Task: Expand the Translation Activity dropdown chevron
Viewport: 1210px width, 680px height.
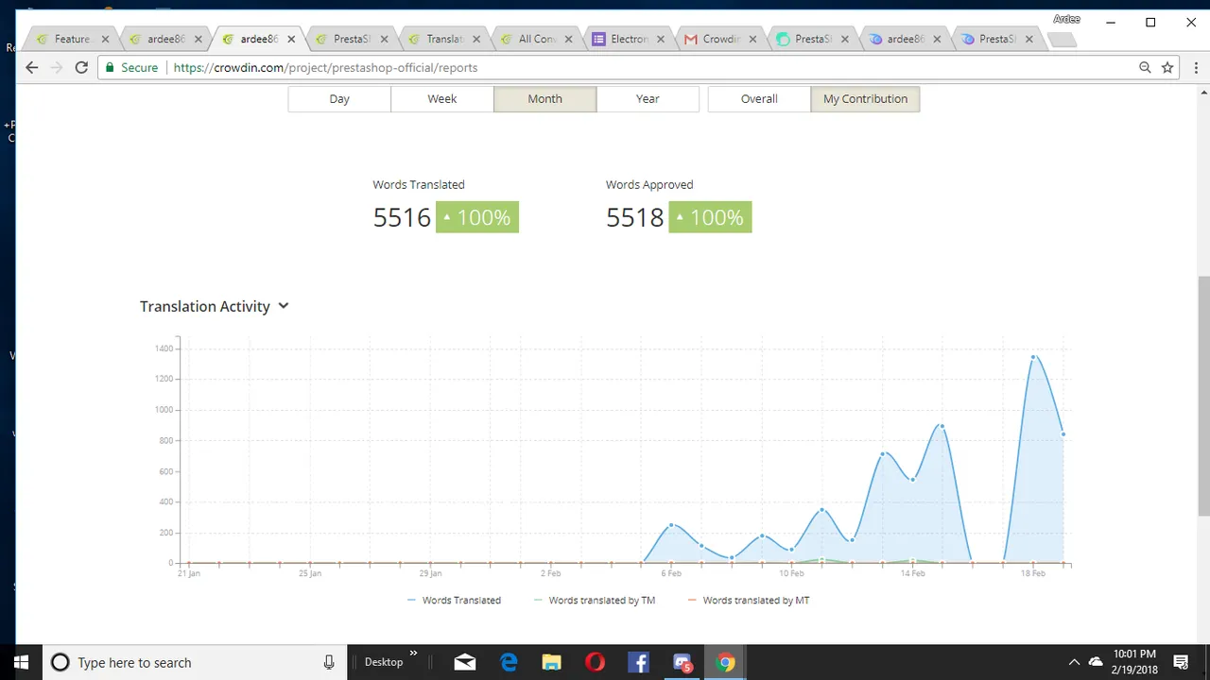Action: pyautogui.click(x=284, y=306)
